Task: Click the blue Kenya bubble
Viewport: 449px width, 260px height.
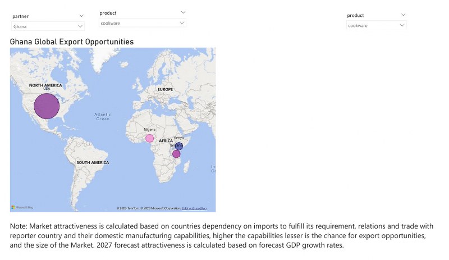Action: 179,146
